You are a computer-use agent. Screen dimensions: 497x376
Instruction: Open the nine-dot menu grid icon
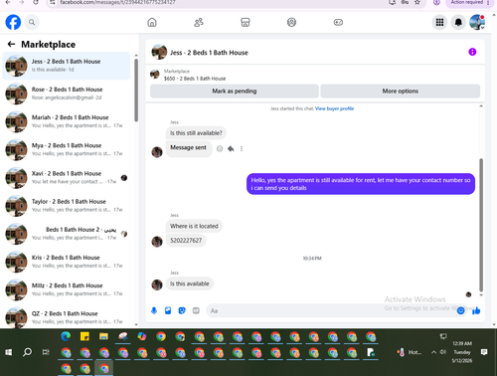[439, 22]
